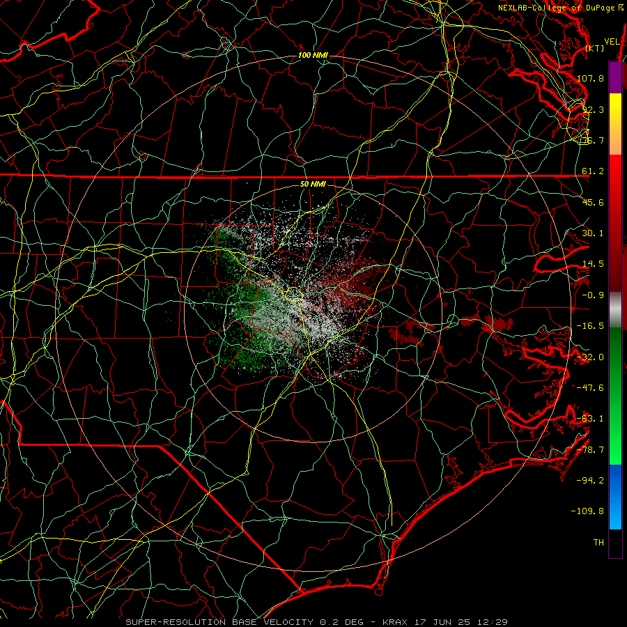Click the -63.1 velocity scale value
This screenshot has height=627, width=627.
click(590, 419)
